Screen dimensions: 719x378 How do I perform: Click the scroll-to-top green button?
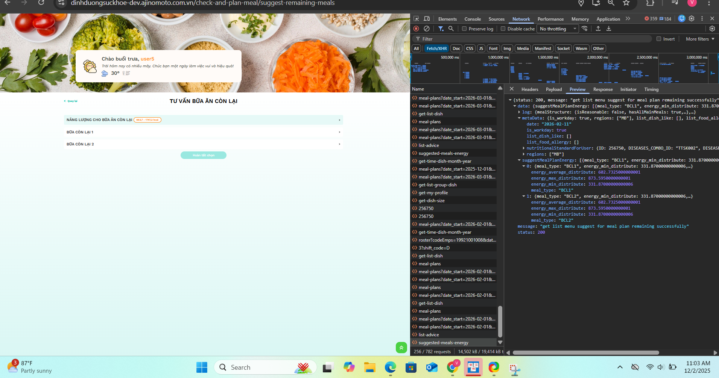401,348
